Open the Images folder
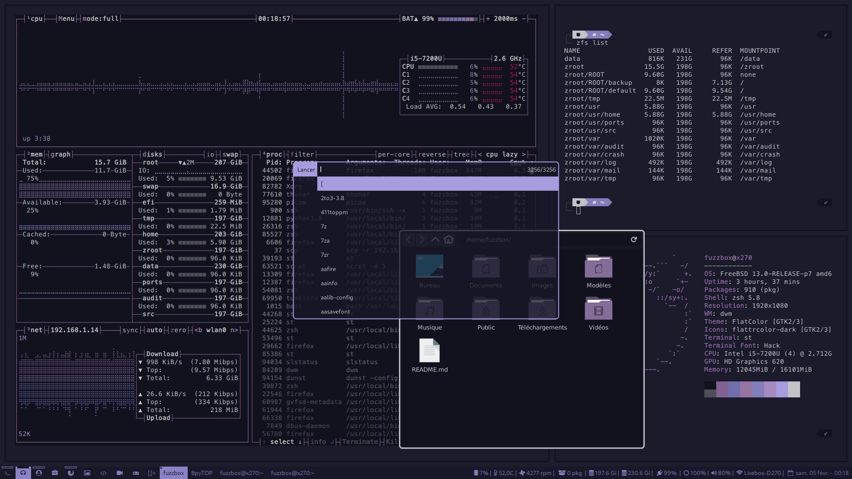This screenshot has width=852, height=479. point(542,271)
